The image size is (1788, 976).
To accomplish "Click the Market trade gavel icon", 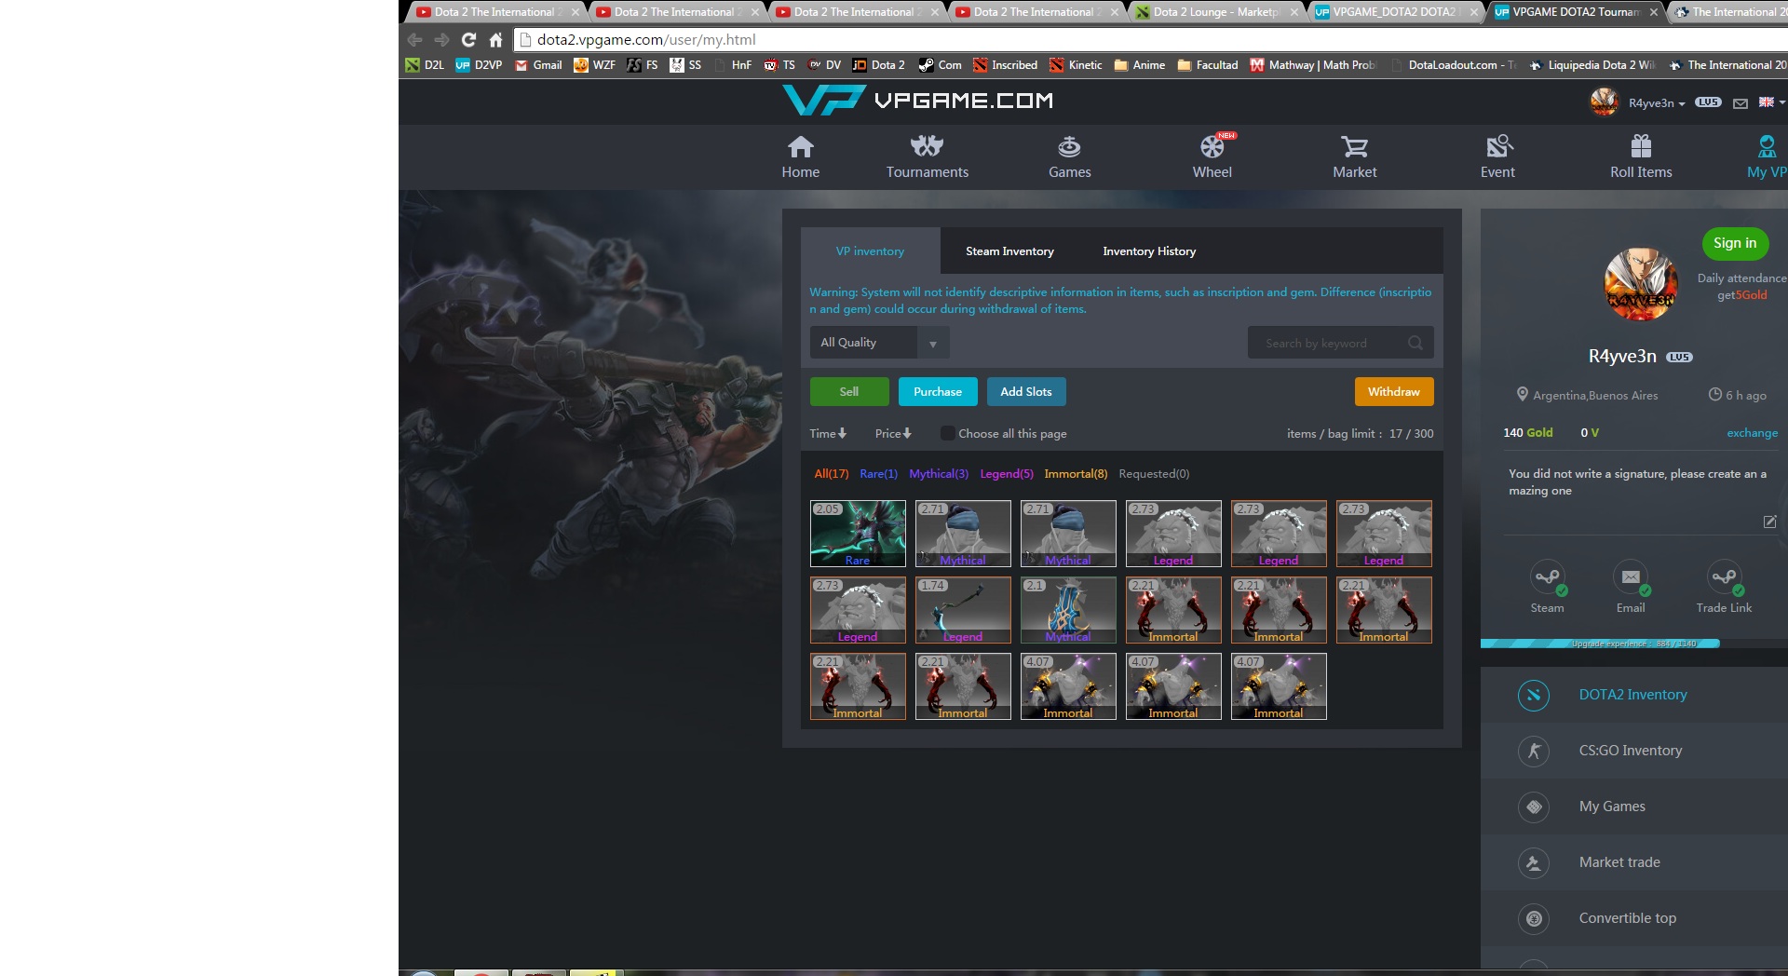I will point(1534,862).
